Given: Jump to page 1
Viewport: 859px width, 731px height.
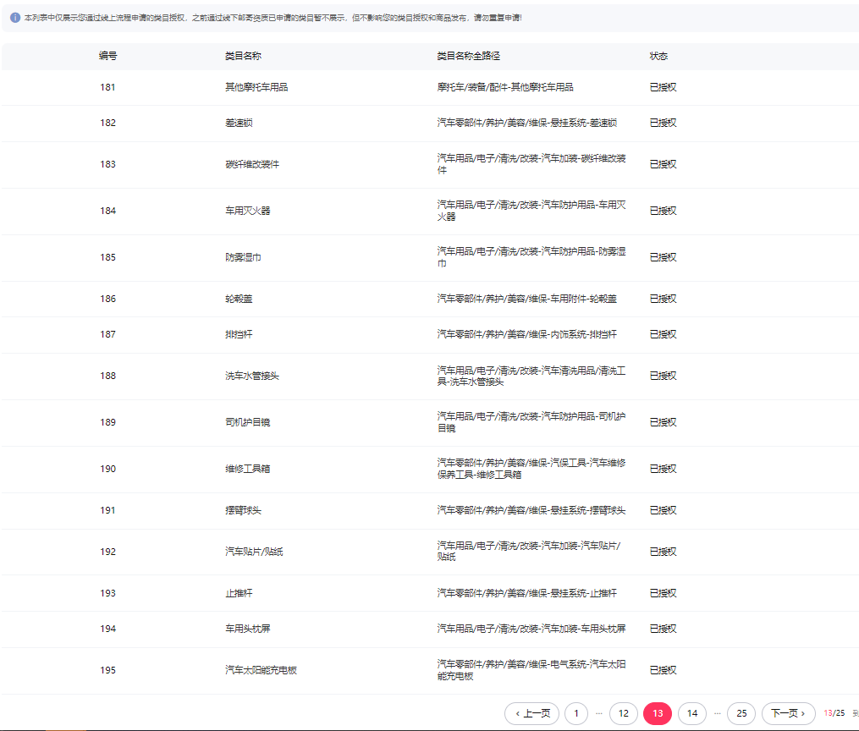Looking at the screenshot, I should [x=575, y=713].
